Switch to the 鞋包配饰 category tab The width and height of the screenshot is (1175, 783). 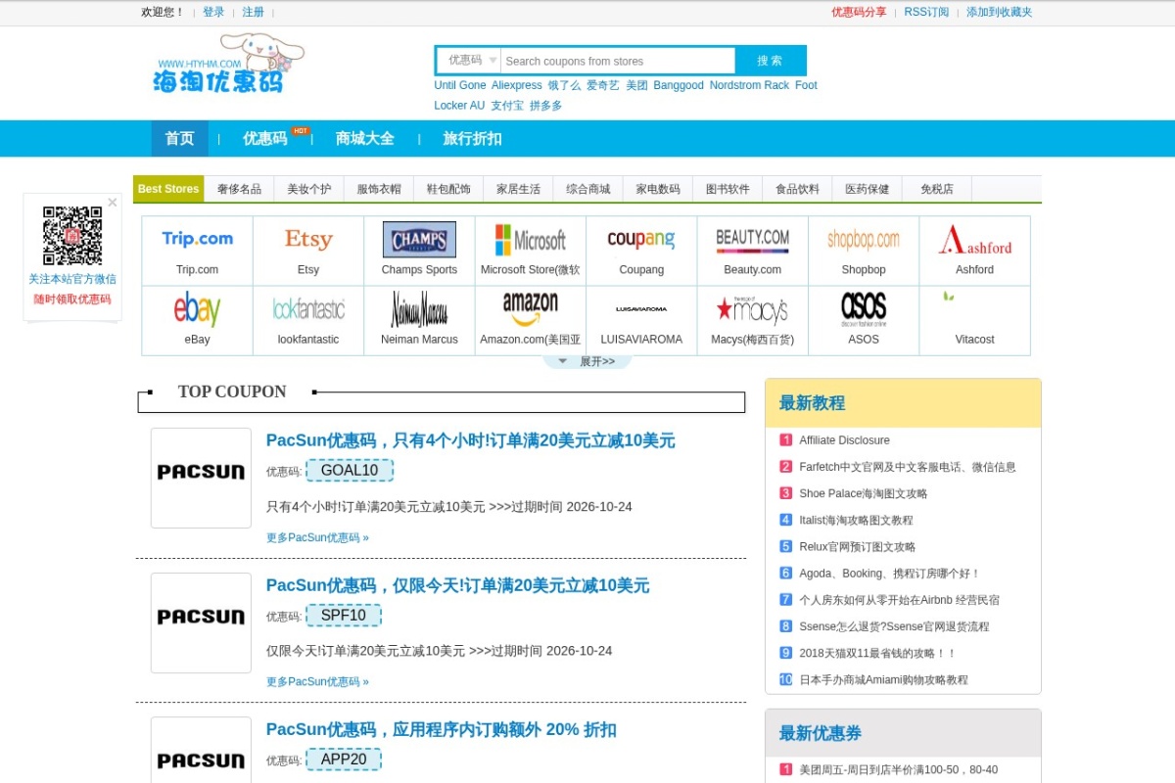coord(448,189)
